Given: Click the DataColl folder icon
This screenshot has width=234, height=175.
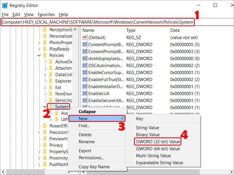Looking at the screenshot, I should click(51, 74).
